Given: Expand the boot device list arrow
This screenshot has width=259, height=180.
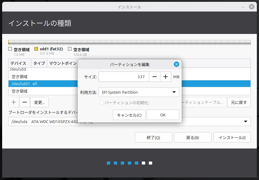Looking at the screenshot, I should coord(245,122).
